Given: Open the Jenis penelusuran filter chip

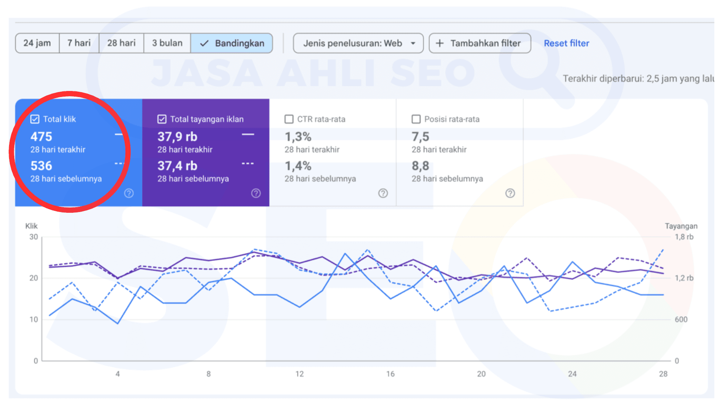Looking at the screenshot, I should point(353,43).
